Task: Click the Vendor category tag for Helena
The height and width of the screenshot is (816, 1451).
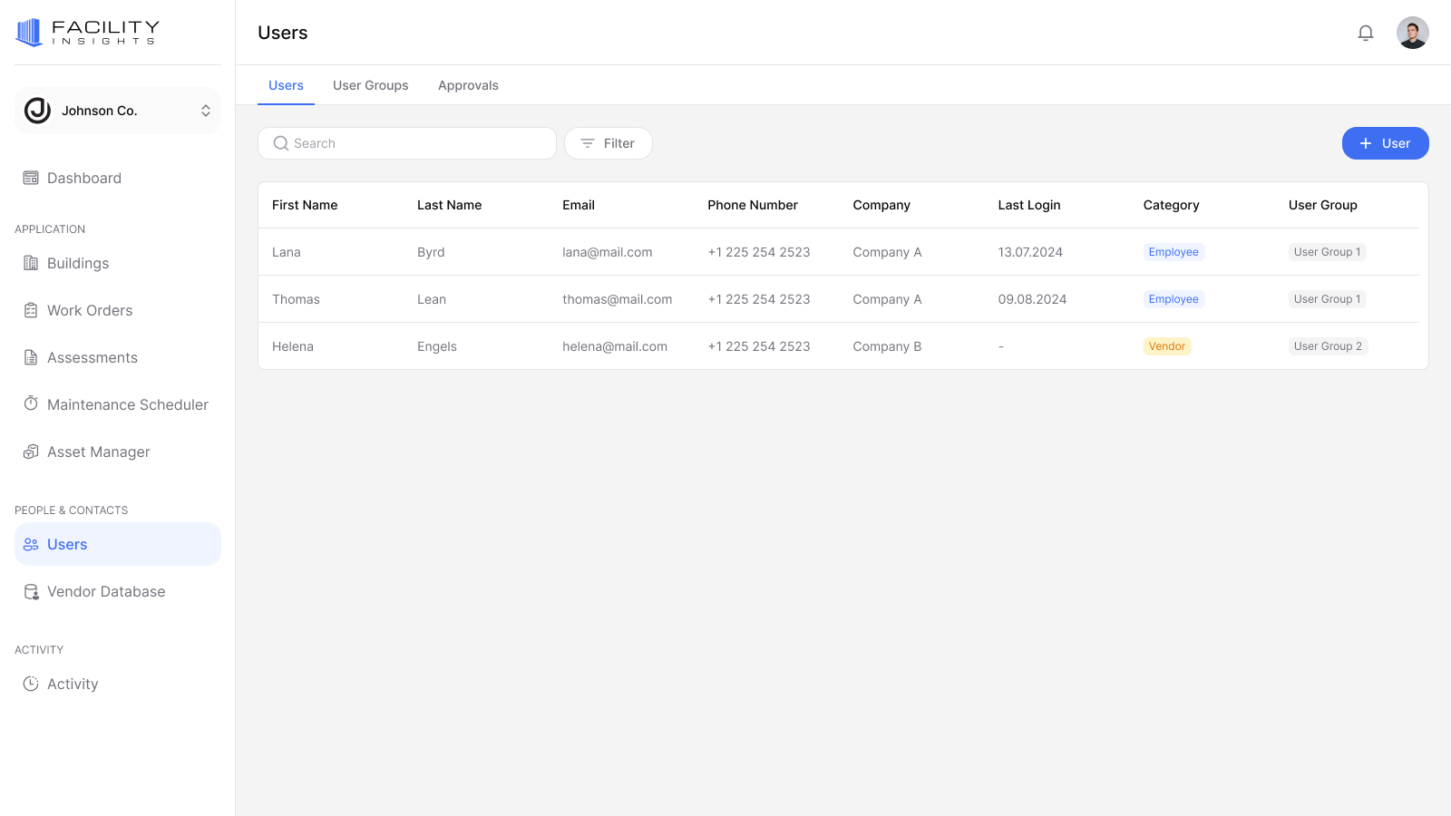Action: [1166, 346]
